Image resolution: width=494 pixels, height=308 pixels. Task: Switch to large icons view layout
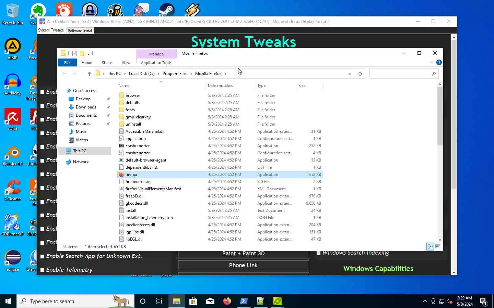[438, 246]
